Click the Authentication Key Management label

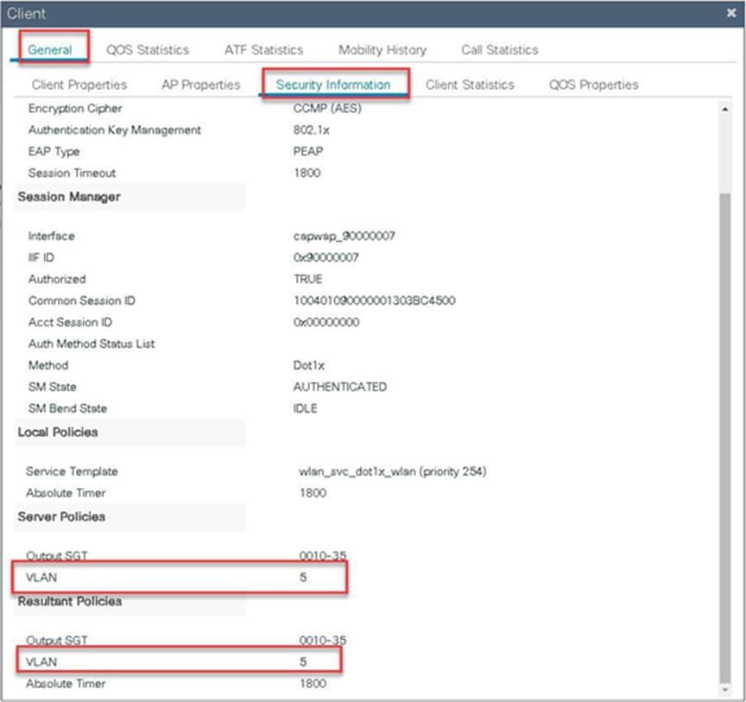click(x=114, y=130)
